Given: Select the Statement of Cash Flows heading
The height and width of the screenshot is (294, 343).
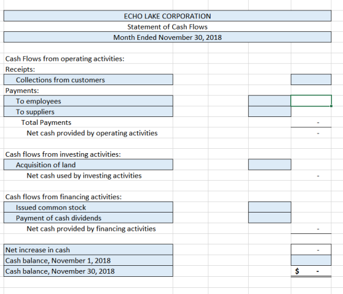Looking at the screenshot, I should (x=167, y=27).
